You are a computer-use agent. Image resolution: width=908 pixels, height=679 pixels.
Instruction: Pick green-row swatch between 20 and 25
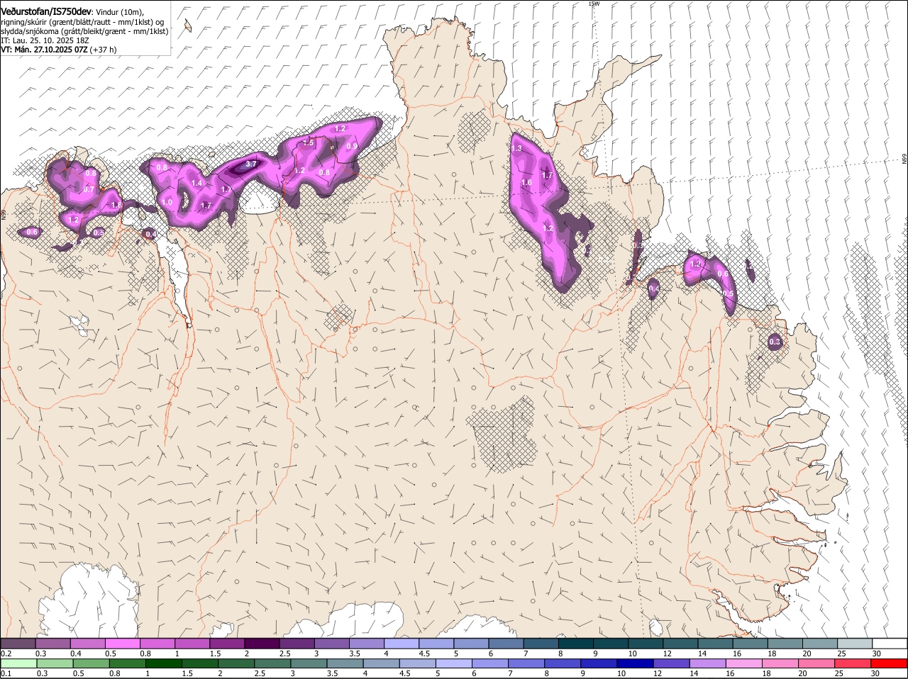coord(817,663)
